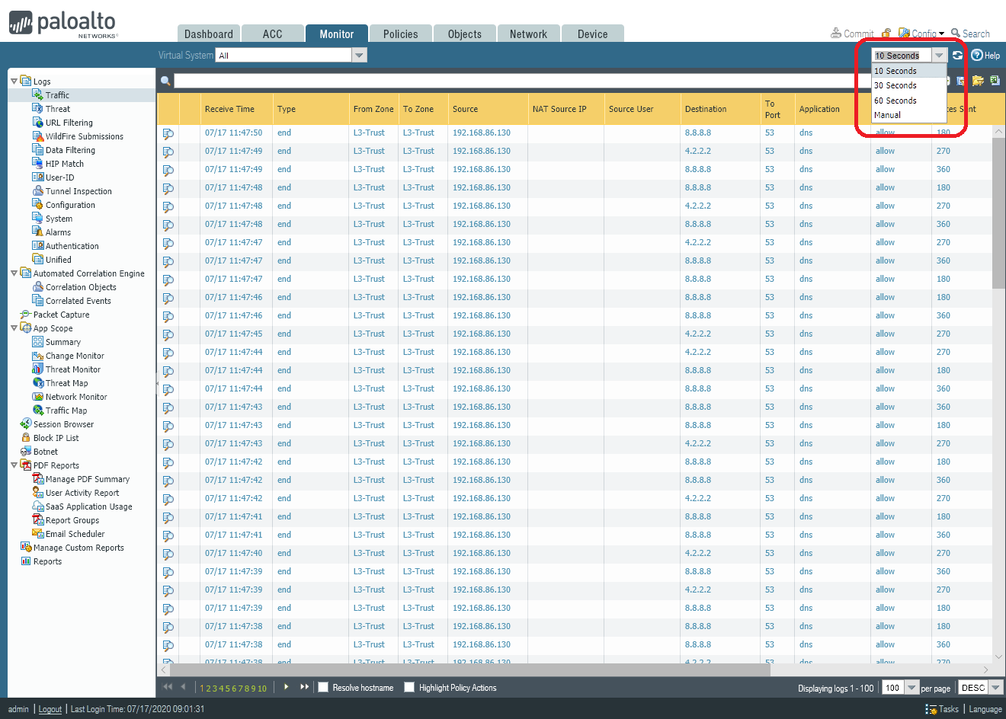Select the WildFire Submissions icon

click(x=37, y=136)
